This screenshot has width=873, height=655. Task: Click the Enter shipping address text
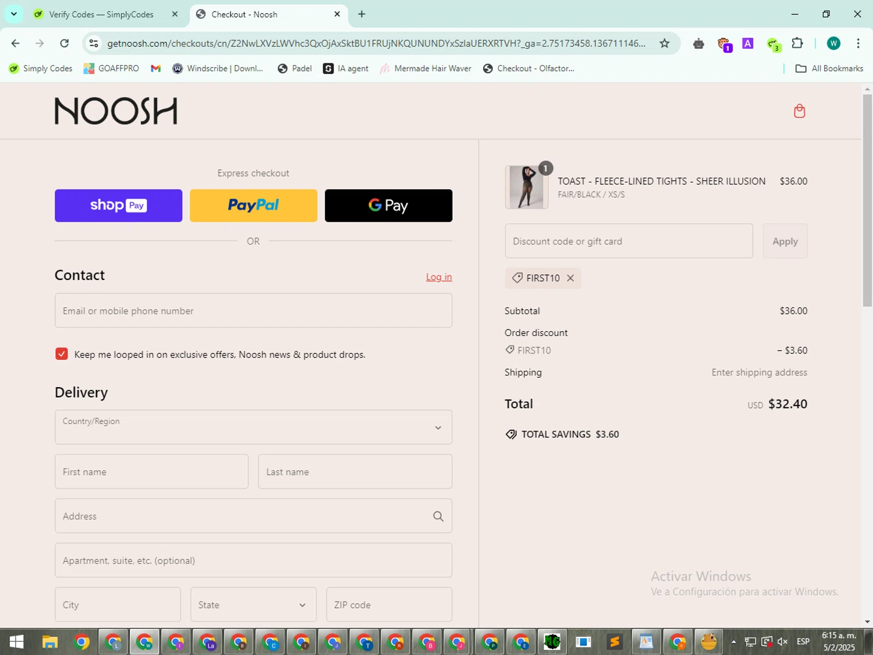[759, 373]
